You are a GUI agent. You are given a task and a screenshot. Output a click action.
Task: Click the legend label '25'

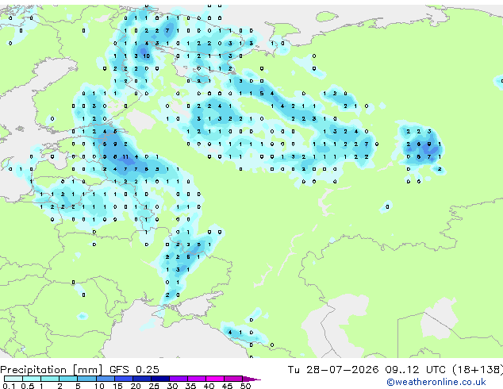click(154, 386)
